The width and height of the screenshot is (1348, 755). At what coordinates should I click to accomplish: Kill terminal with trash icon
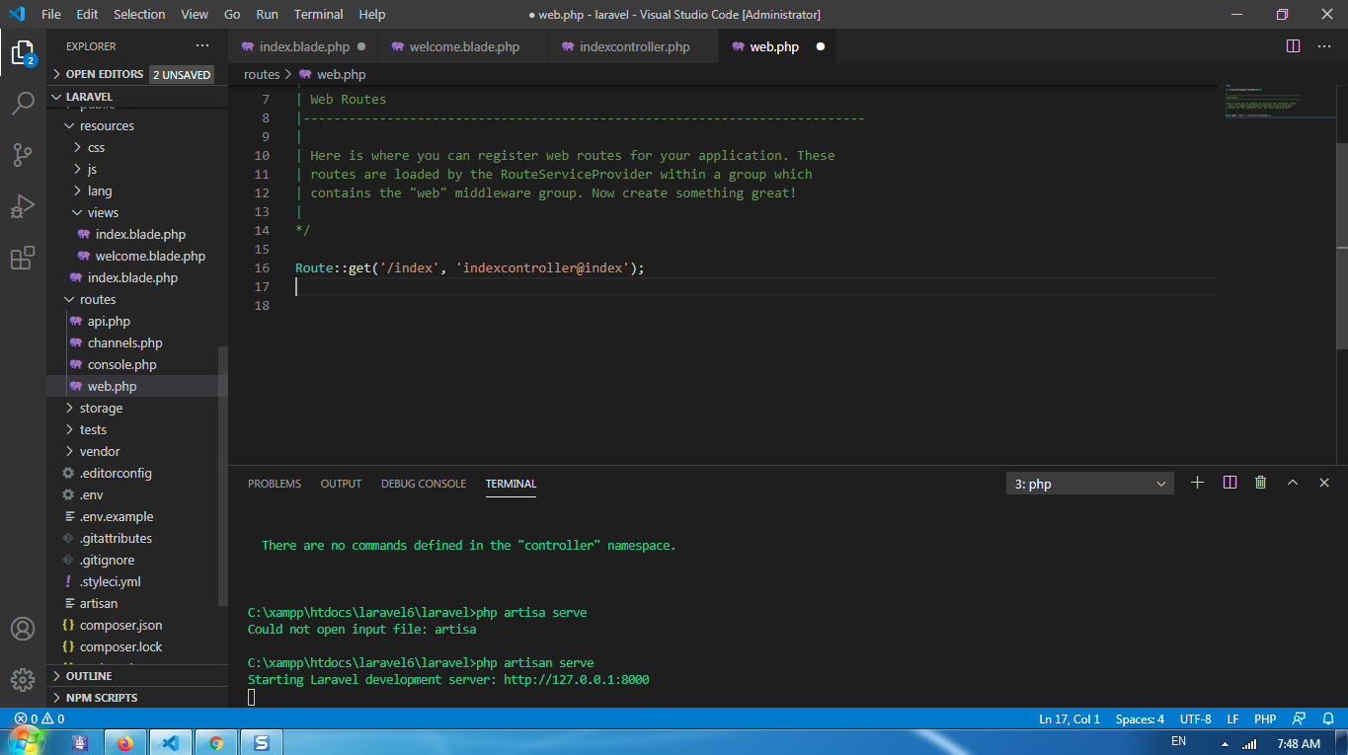coord(1260,483)
